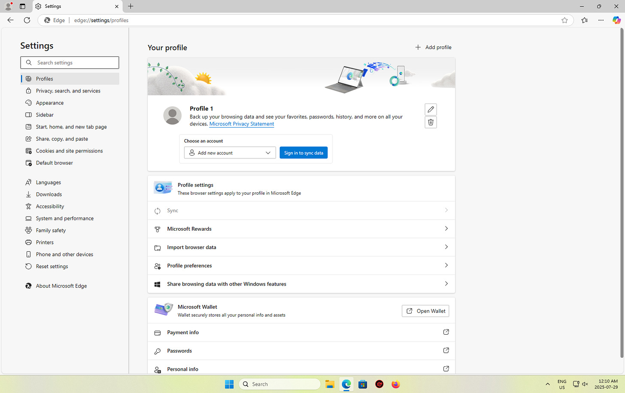Image resolution: width=625 pixels, height=393 pixels.
Task: Open Personal info external link icon
Action: click(446, 369)
